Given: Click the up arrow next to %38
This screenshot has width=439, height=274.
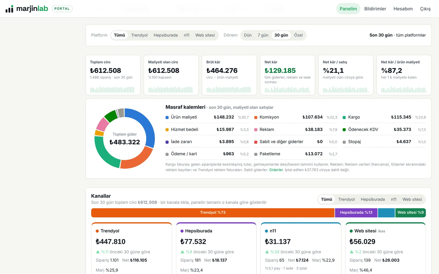Looking at the screenshot, I should 267,252.
